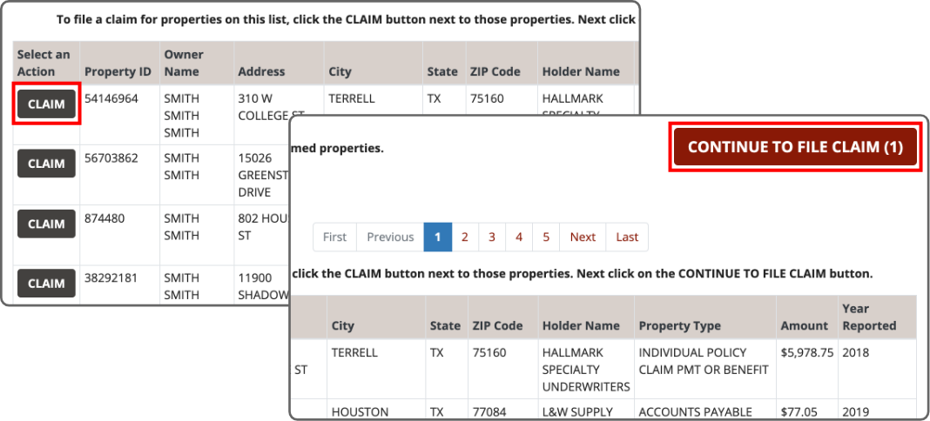Click ZIP code 77084
This screenshot has height=421, width=930.
tap(489, 412)
